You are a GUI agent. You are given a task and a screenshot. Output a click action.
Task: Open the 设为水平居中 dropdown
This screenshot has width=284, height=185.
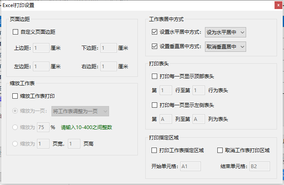tap(225, 32)
